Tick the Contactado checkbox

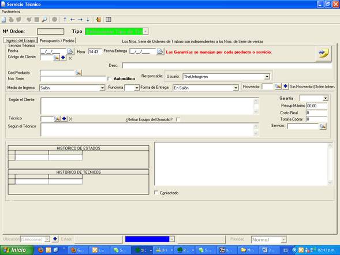pos(156,193)
